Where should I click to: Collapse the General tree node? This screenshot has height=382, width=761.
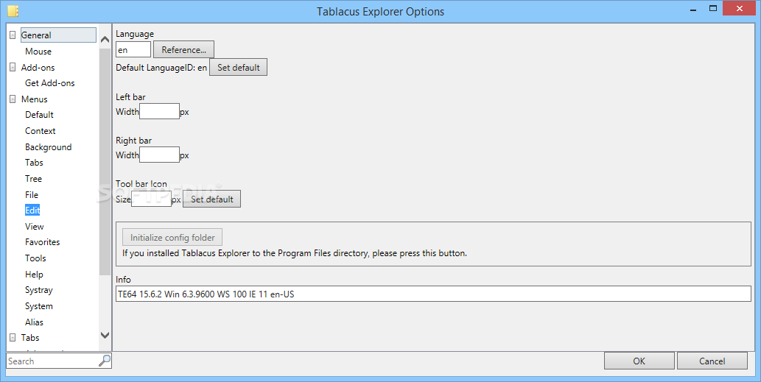[13, 35]
